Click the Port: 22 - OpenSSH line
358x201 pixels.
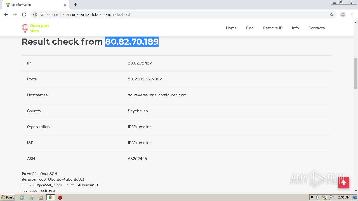pyautogui.click(x=39, y=174)
